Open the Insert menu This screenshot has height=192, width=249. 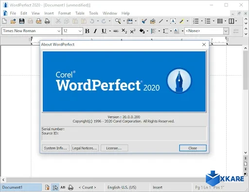(49, 13)
